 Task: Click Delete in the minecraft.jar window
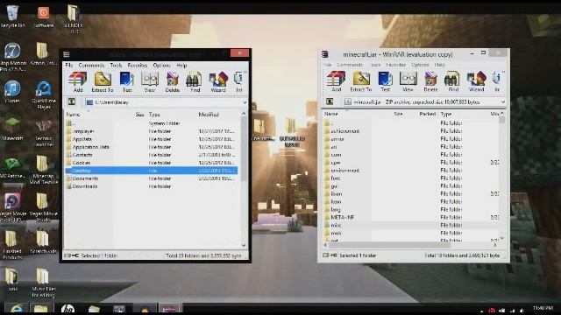point(430,81)
